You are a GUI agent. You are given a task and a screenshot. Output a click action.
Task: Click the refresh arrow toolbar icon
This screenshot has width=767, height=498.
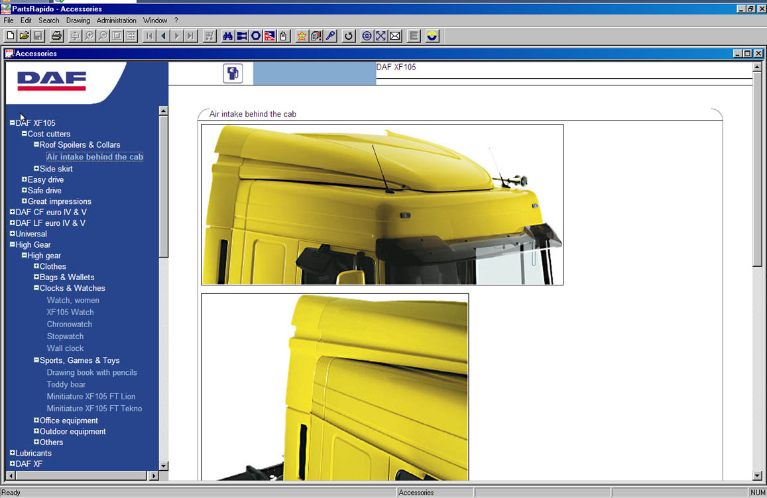(x=348, y=36)
